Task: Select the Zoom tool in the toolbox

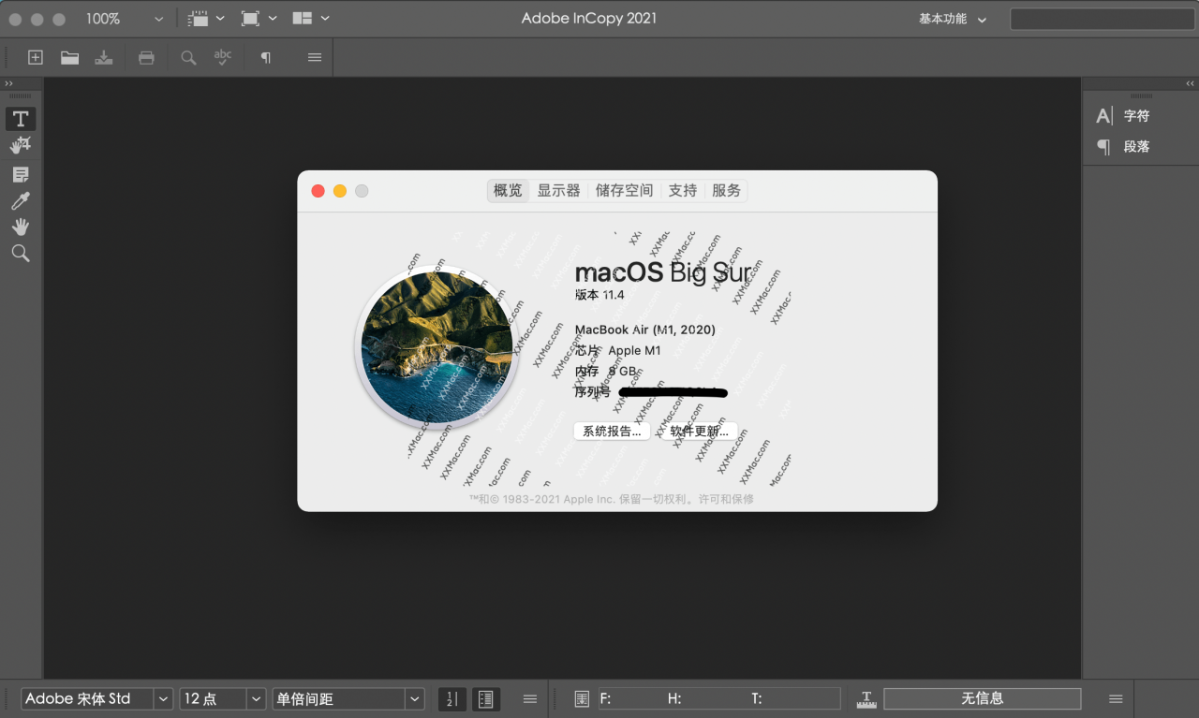Action: pos(21,253)
